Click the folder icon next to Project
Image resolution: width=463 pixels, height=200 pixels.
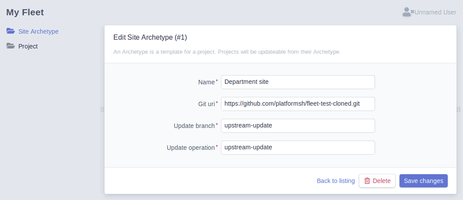[x=11, y=46]
